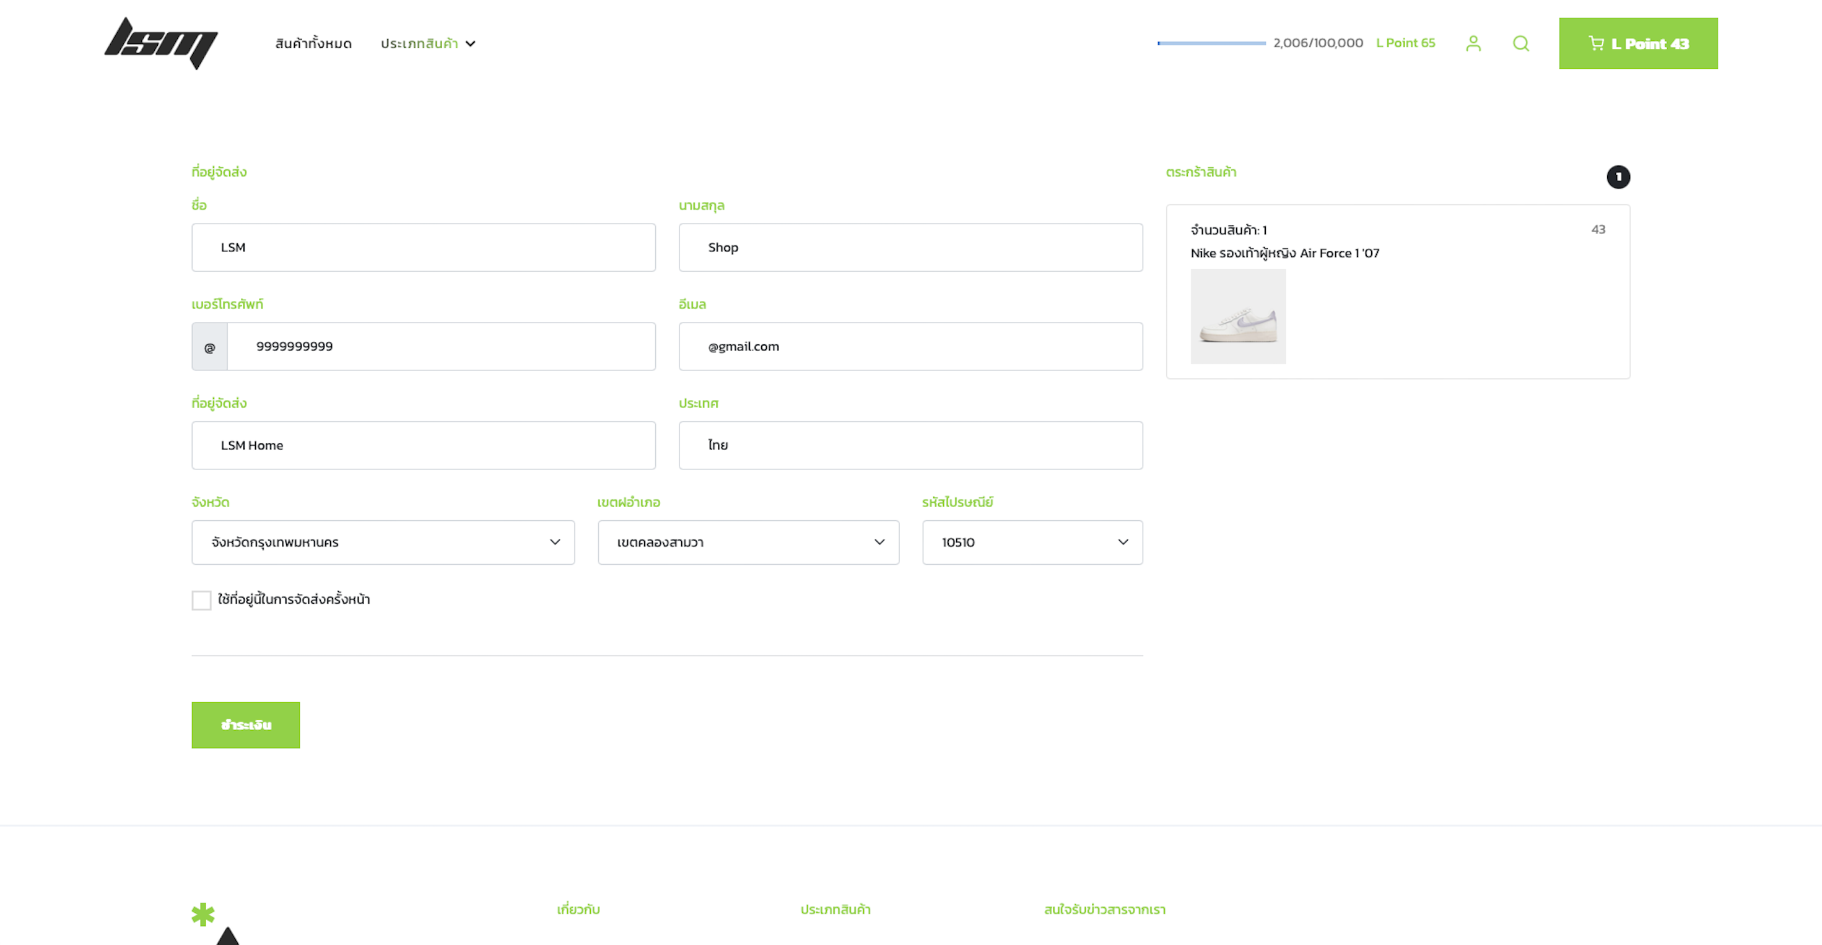Click the points progress bar
This screenshot has width=1822, height=945.
pos(1211,43)
